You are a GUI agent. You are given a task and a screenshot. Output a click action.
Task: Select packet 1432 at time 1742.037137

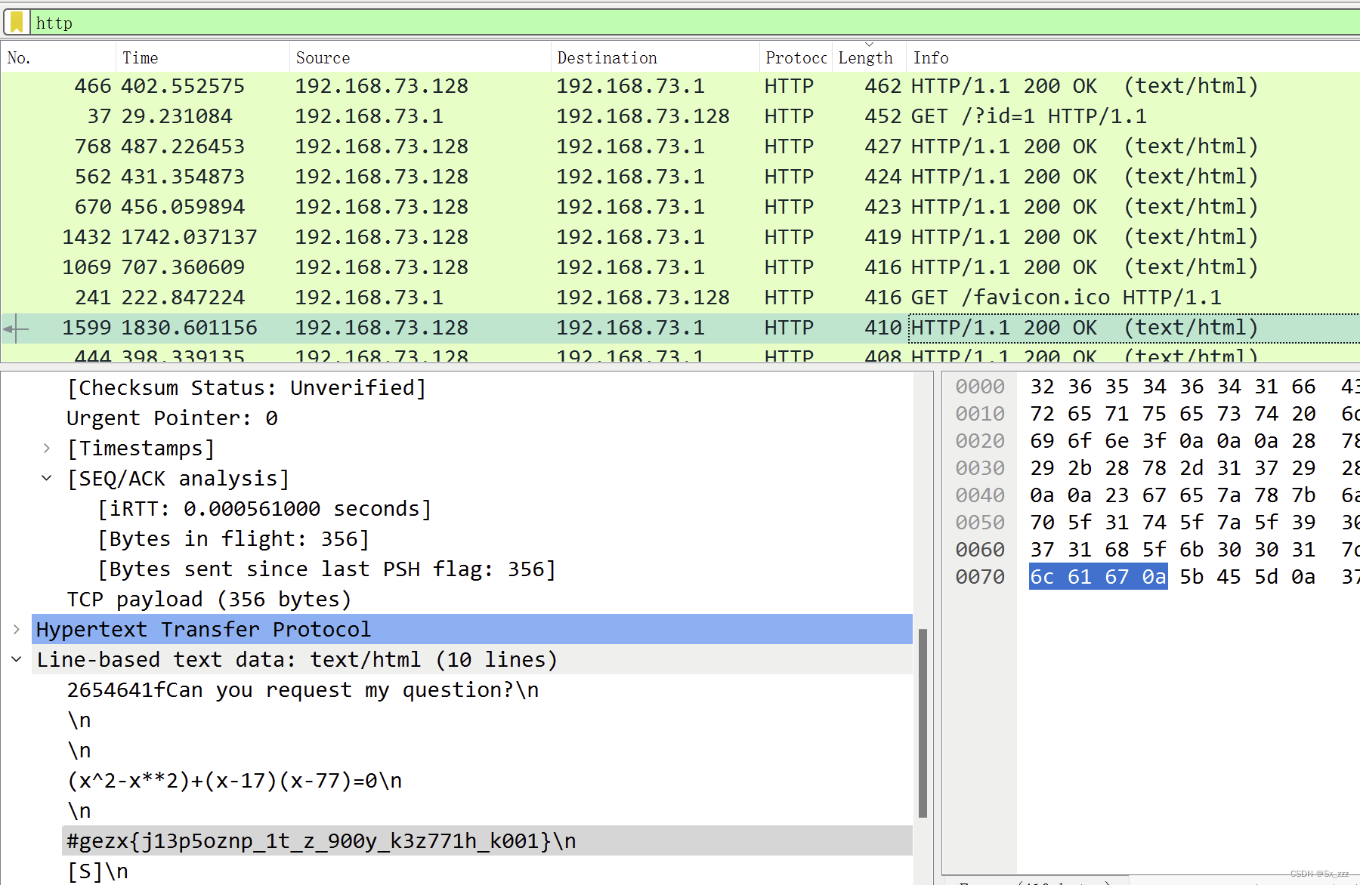pyautogui.click(x=680, y=237)
